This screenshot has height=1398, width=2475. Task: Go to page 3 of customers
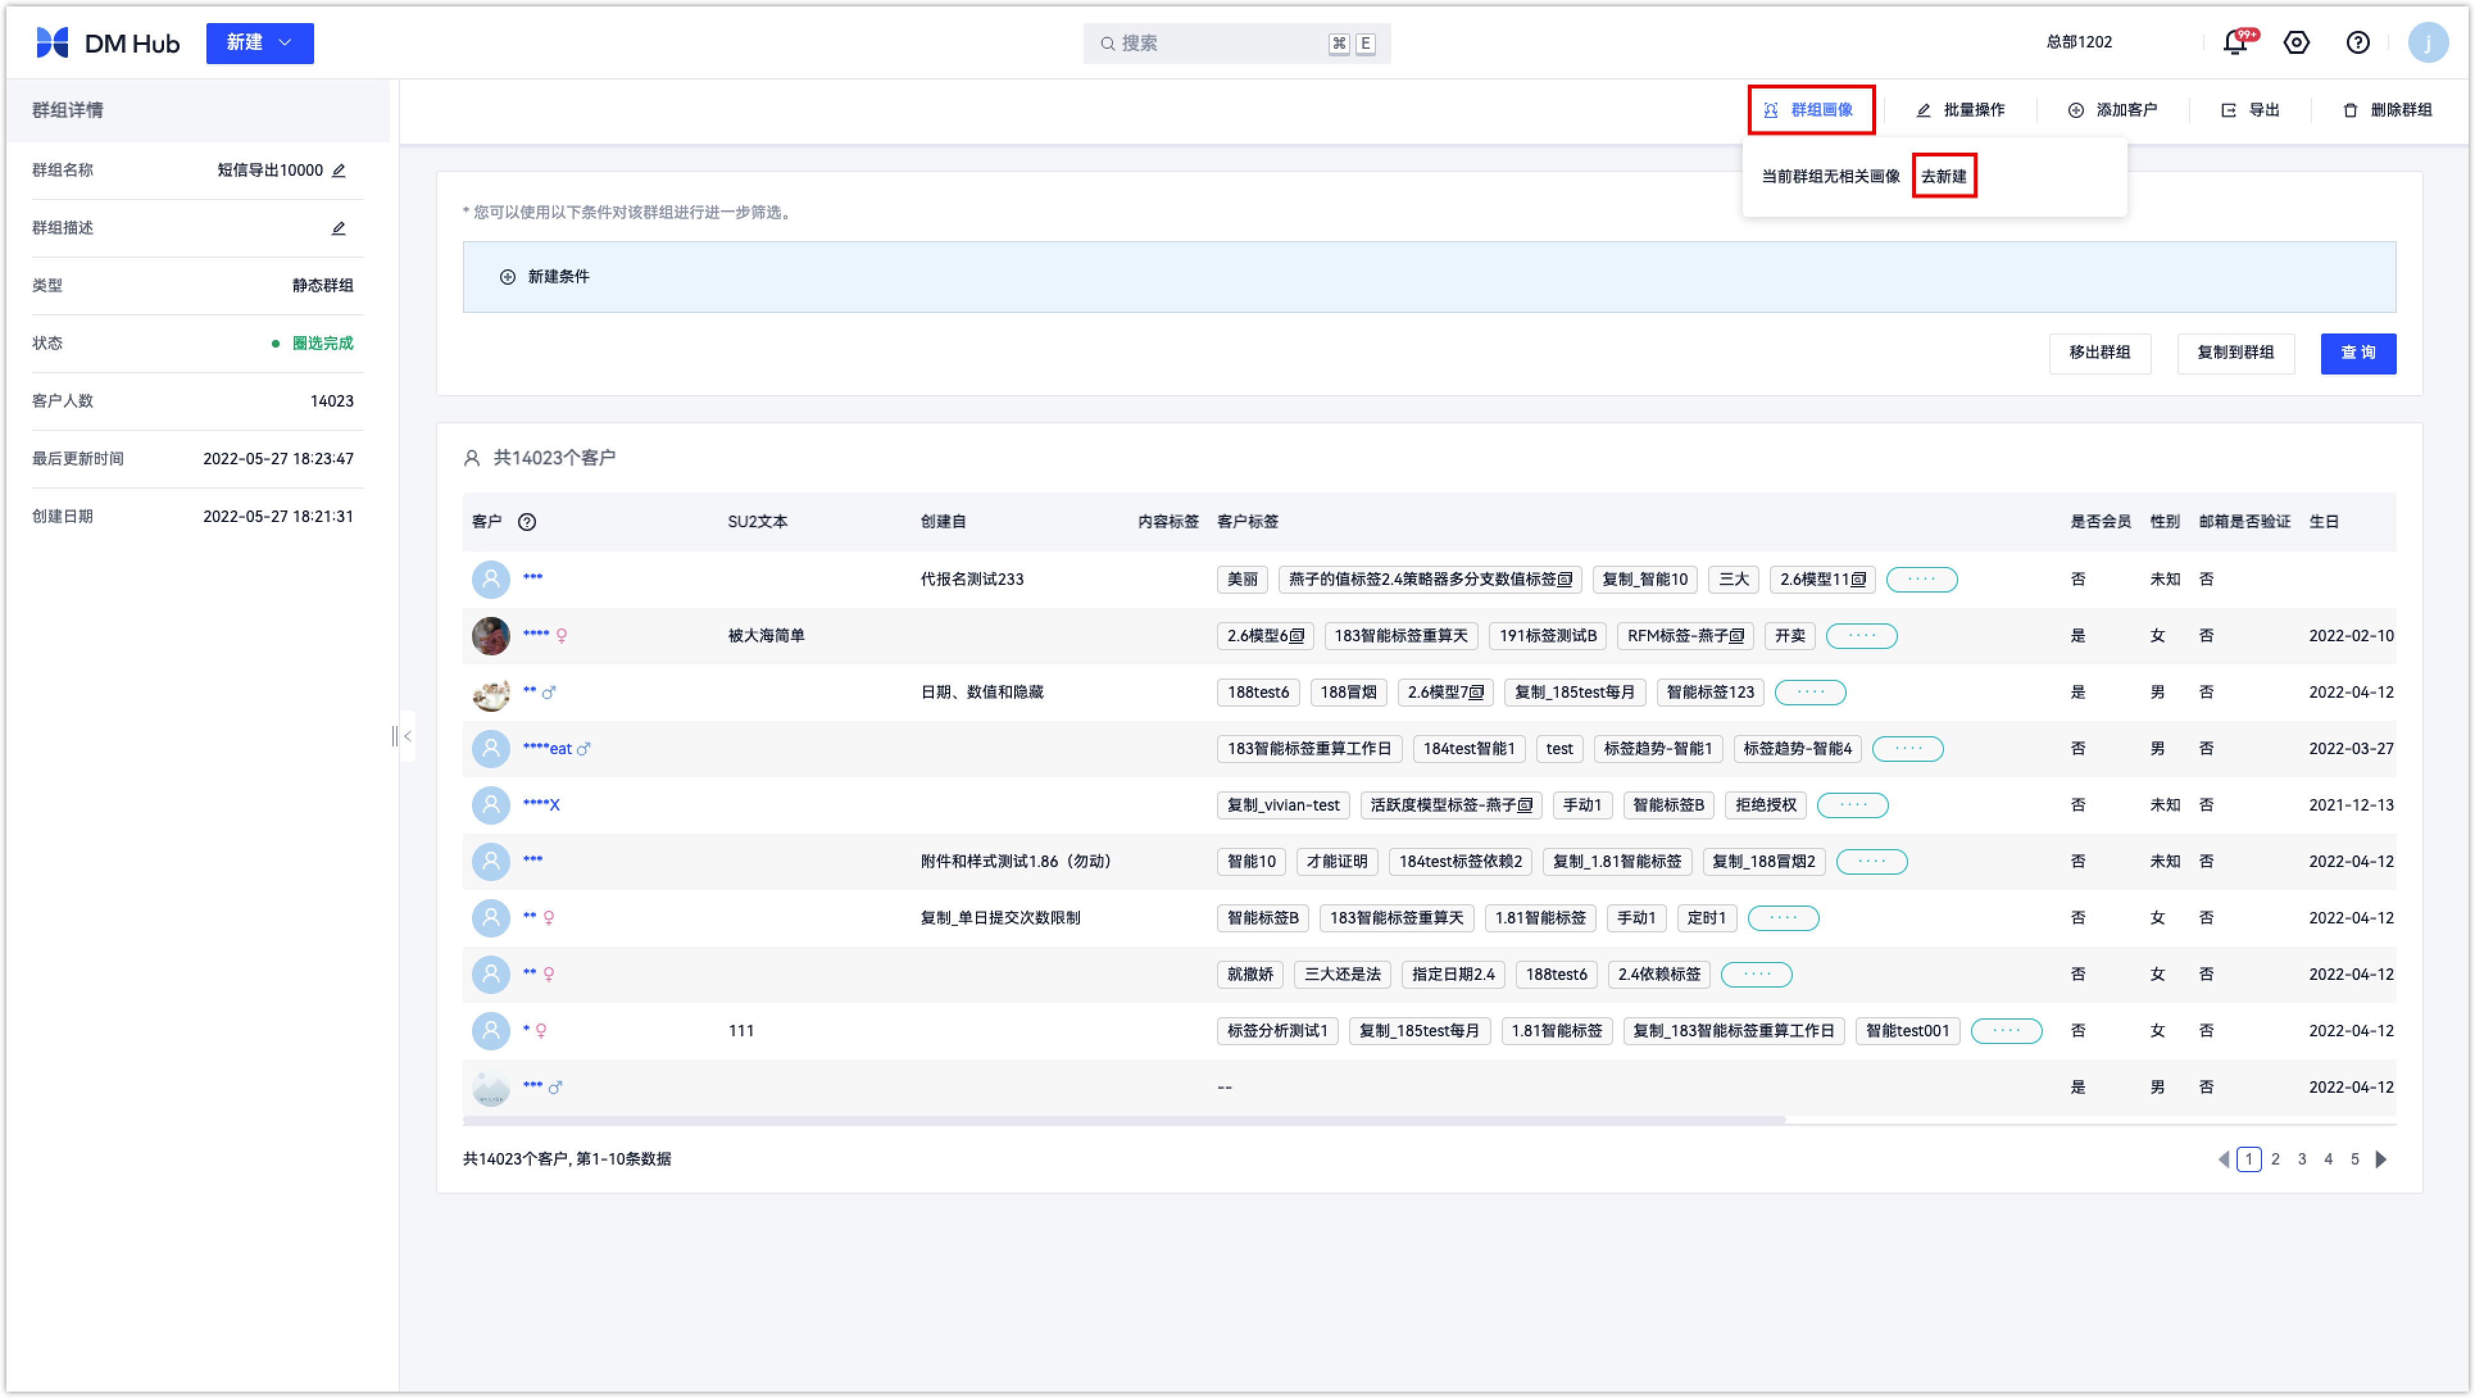point(2301,1159)
